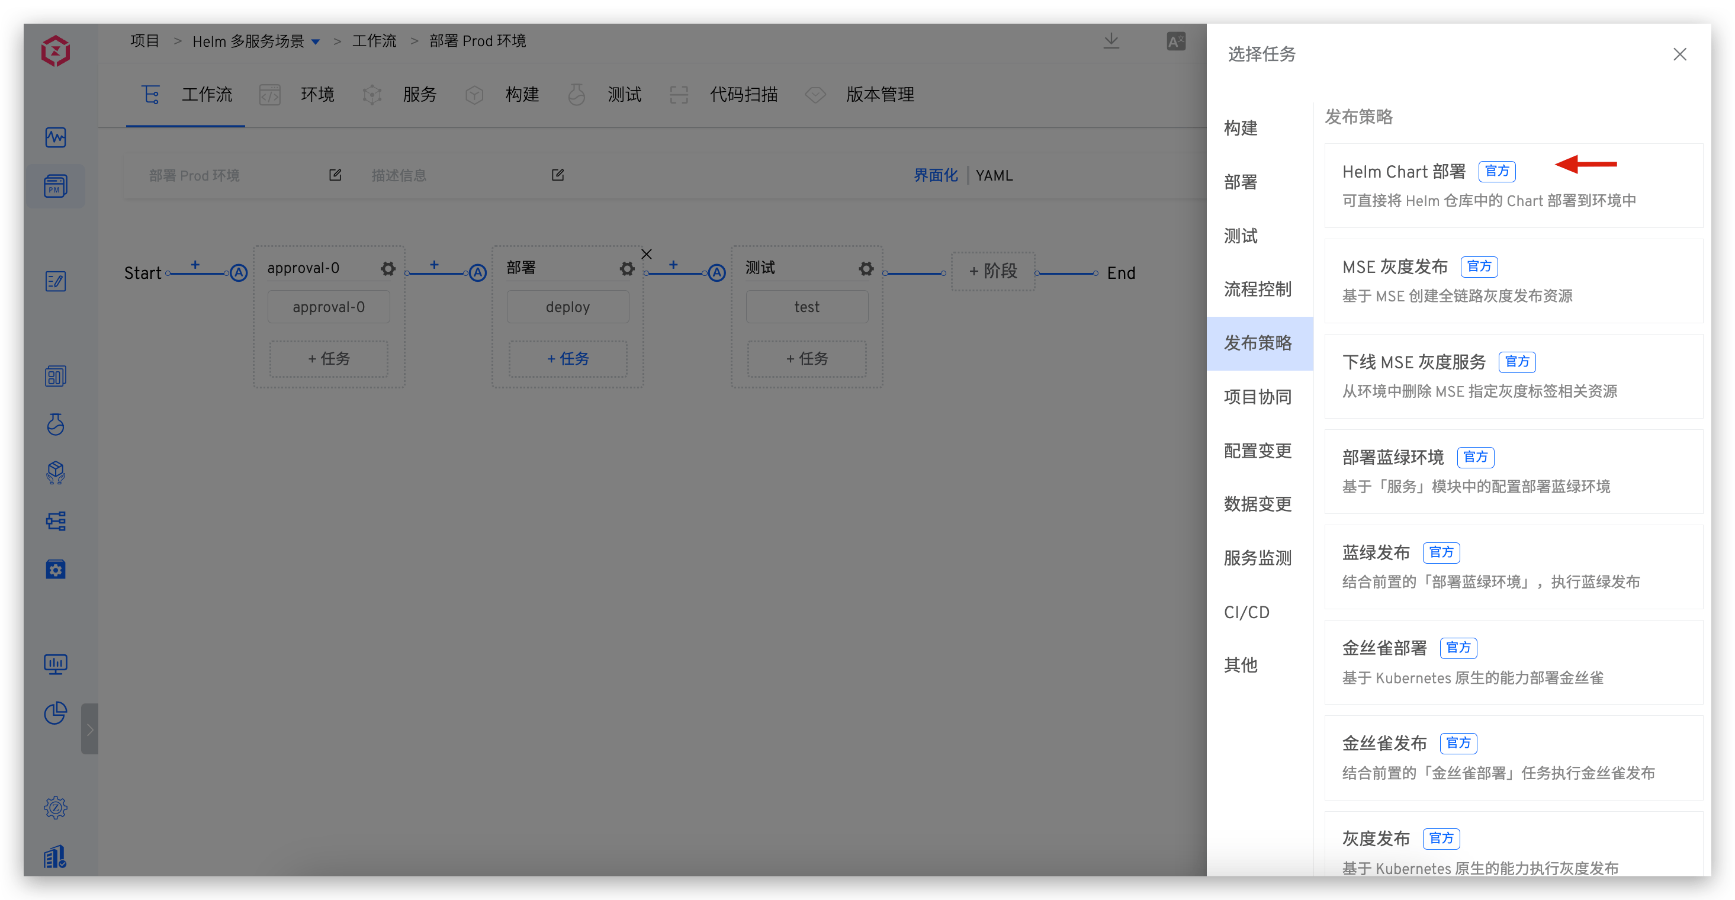Select CI/CD category in task panel

click(1246, 612)
